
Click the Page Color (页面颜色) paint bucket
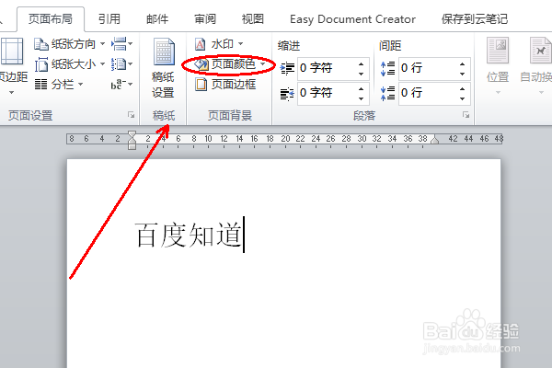tap(201, 64)
